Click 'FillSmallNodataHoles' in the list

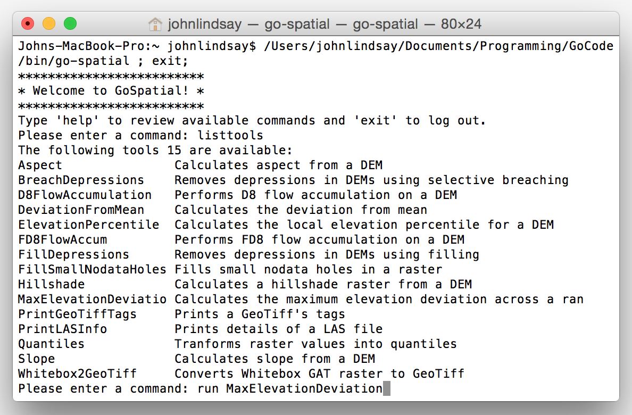[x=93, y=269]
